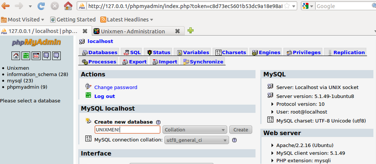376x164 pixels.
Task: Open SQL documentation icon in sidebar
Action: click(x=56, y=56)
